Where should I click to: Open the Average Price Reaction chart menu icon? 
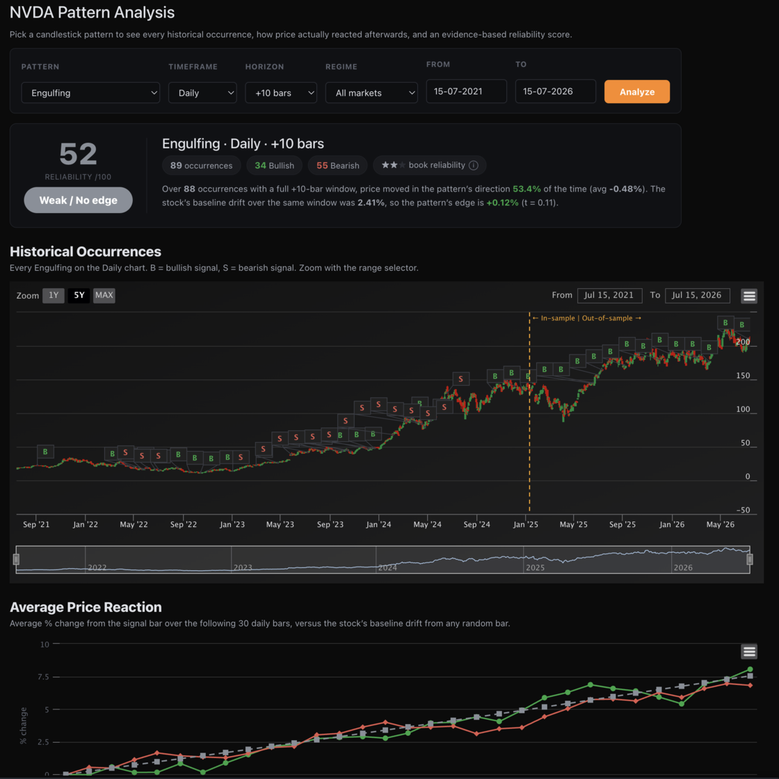749,651
